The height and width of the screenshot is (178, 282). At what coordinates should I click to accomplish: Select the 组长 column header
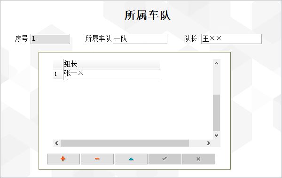(111, 64)
